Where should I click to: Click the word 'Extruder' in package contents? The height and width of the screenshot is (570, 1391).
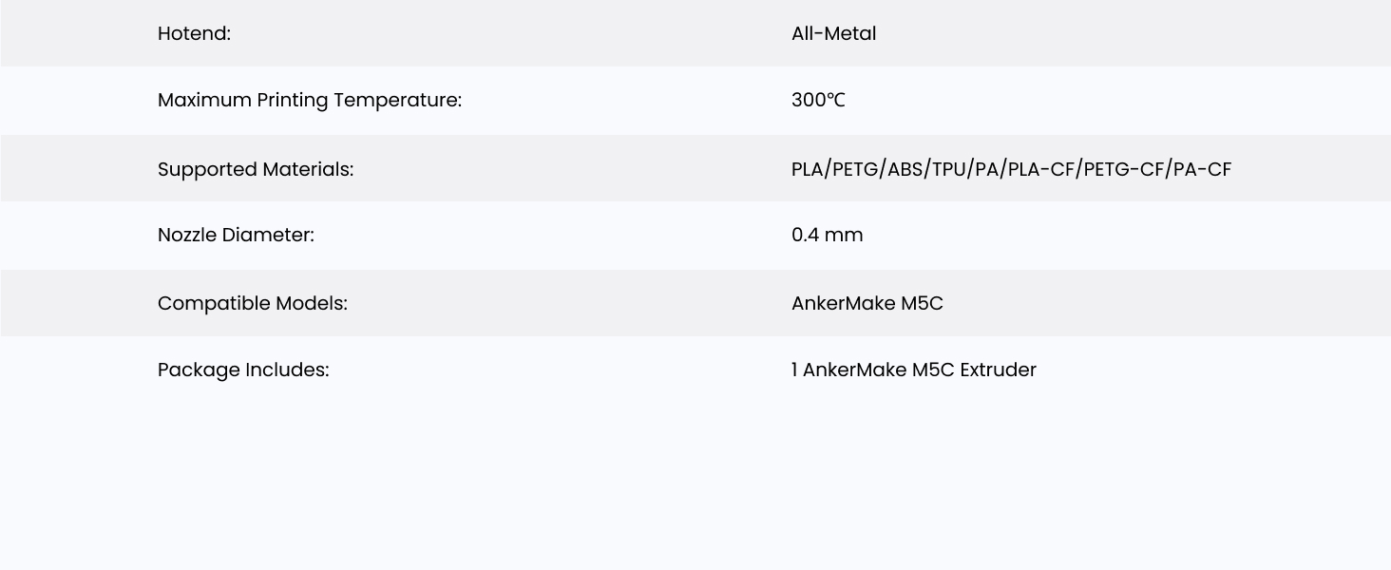click(998, 370)
